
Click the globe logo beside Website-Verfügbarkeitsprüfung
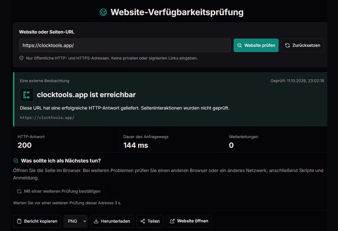click(x=103, y=12)
